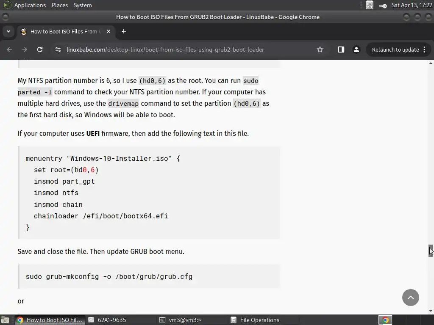View site information icon in address bar

58,50
